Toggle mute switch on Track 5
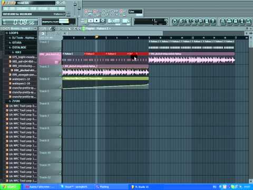This screenshot has width=253, height=190. point(60,100)
